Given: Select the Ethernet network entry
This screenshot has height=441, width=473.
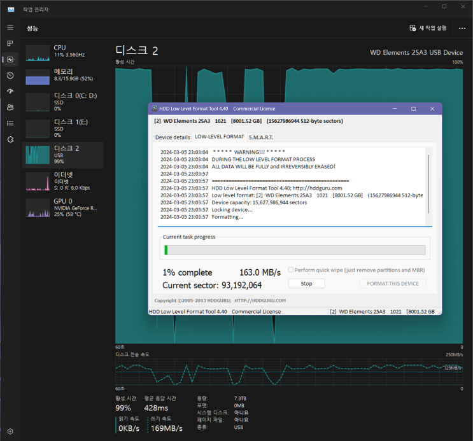Looking at the screenshot, I should click(x=63, y=181).
